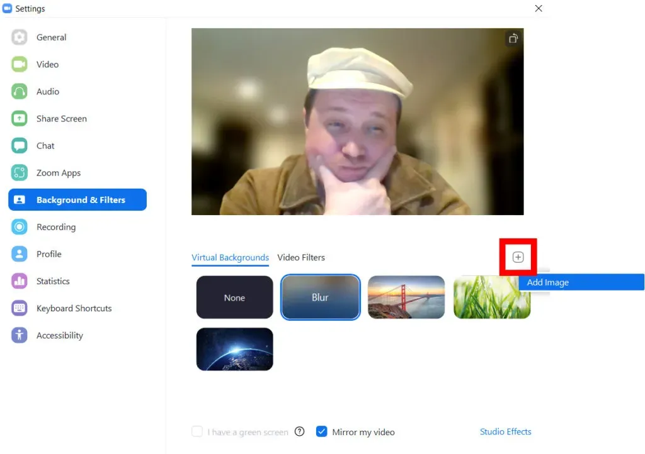Enable the 'I have a green screen' checkbox

point(197,431)
